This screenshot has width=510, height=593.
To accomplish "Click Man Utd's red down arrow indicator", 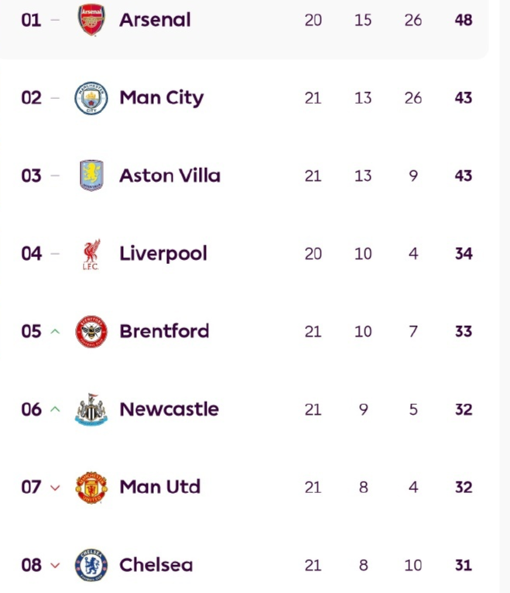I will click(54, 488).
